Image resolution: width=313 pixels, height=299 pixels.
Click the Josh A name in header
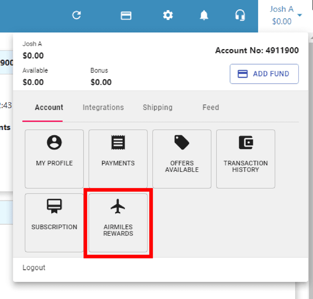coord(282,9)
